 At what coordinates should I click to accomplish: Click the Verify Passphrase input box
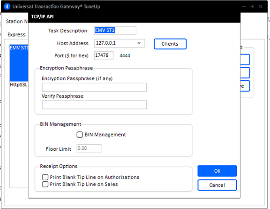click(x=94, y=105)
